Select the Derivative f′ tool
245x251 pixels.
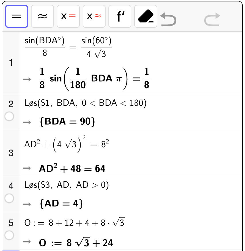click(x=120, y=16)
